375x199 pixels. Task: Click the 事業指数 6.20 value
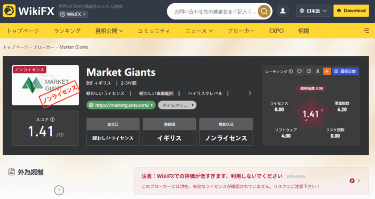tap(342, 110)
